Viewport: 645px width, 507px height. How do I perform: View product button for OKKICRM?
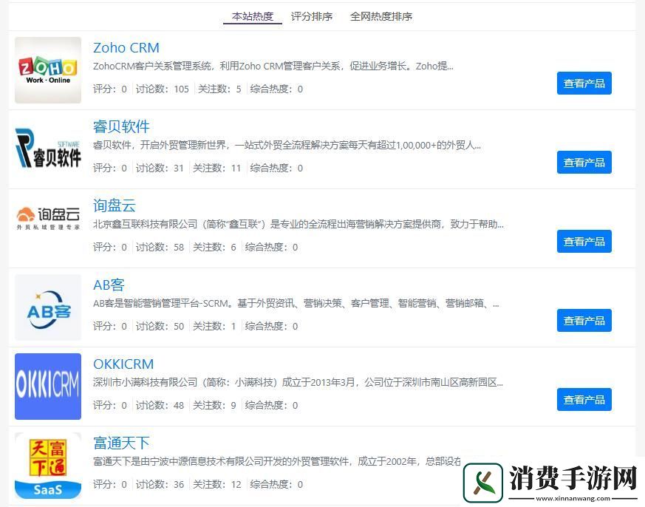(584, 400)
